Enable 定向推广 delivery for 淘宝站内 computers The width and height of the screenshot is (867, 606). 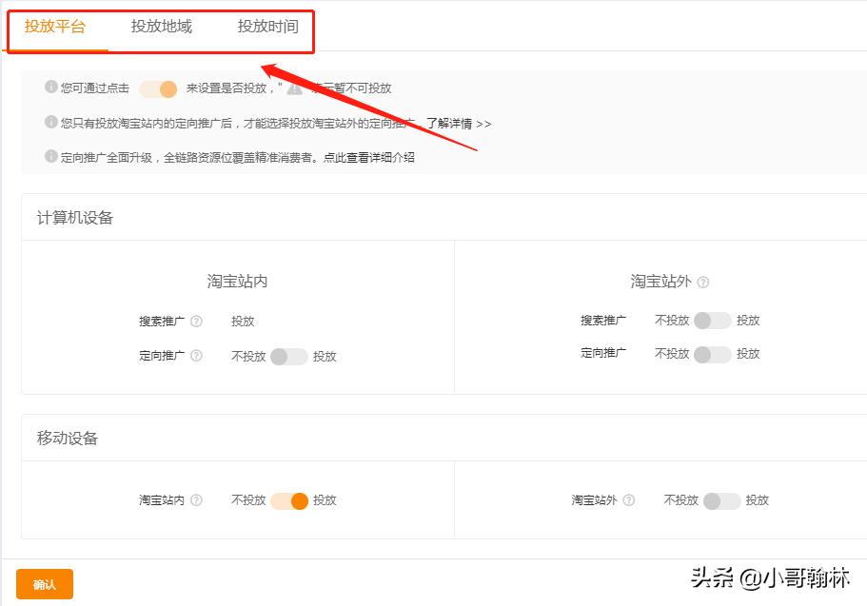pyautogui.click(x=291, y=356)
